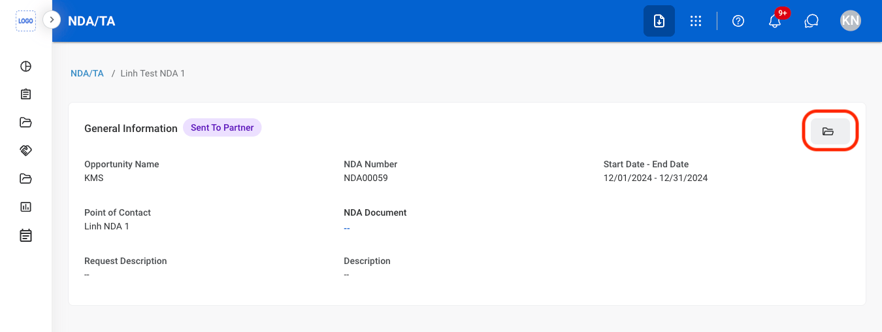Open the bar chart reports icon
This screenshot has width=882, height=332.
point(25,207)
